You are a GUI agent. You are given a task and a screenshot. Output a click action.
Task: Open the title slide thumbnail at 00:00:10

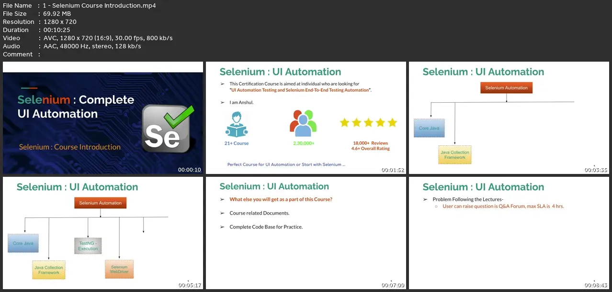coord(103,118)
